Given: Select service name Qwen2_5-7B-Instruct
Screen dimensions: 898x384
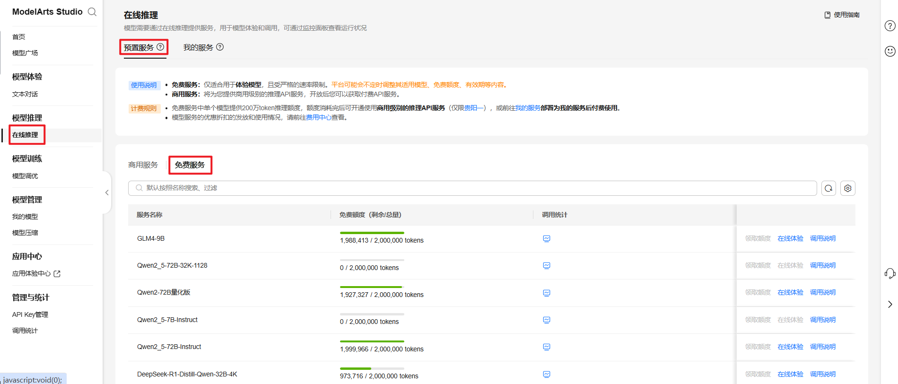Looking at the screenshot, I should (167, 320).
